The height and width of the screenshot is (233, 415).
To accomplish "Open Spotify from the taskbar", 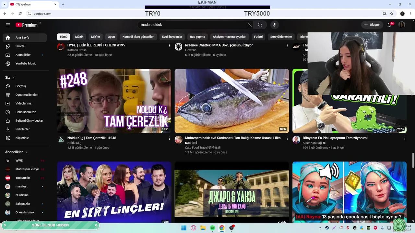I will 212,228.
